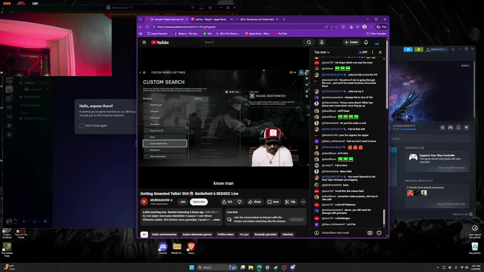Screen dimensions: 484x272
Task: Click the Subscribe button
Action: tap(199, 202)
